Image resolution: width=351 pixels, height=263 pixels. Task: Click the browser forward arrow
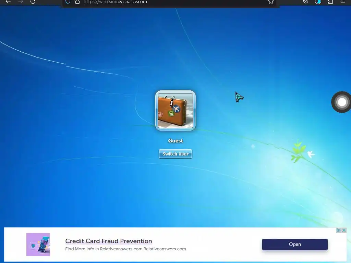coord(20,2)
